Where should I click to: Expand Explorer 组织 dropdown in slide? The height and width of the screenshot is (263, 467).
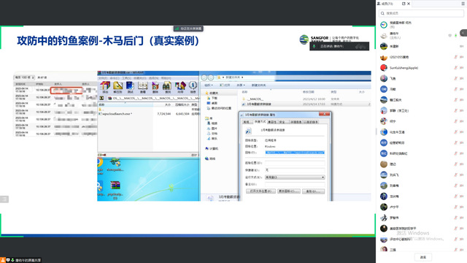[209, 85]
